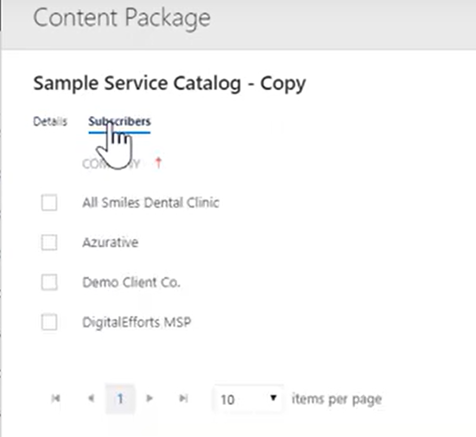Go to next page arrow
The image size is (476, 437).
click(149, 398)
